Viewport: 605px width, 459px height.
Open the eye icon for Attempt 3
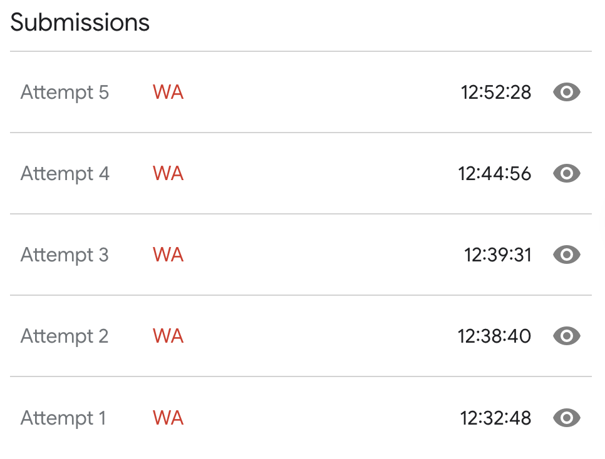pyautogui.click(x=566, y=255)
